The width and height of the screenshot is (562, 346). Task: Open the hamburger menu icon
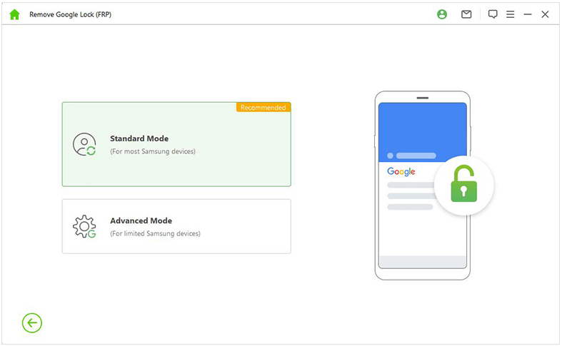tap(511, 14)
